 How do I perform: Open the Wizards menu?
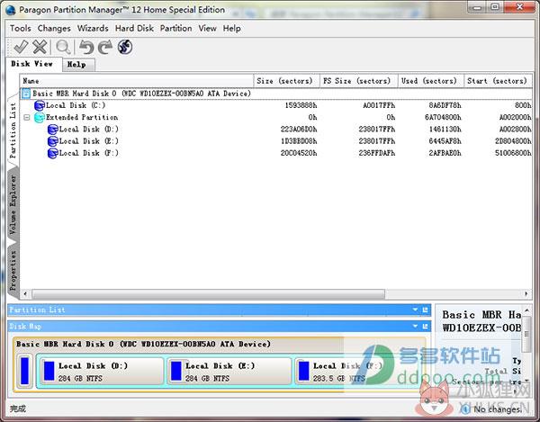93,28
